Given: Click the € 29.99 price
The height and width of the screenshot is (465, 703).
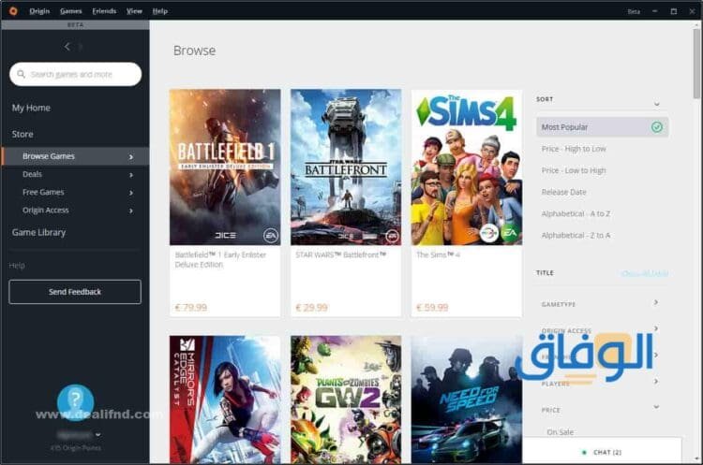Looking at the screenshot, I should pyautogui.click(x=311, y=308).
